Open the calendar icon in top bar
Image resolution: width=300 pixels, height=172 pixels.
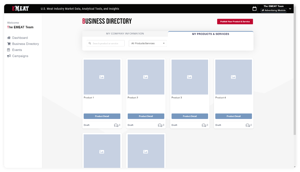point(255,9)
